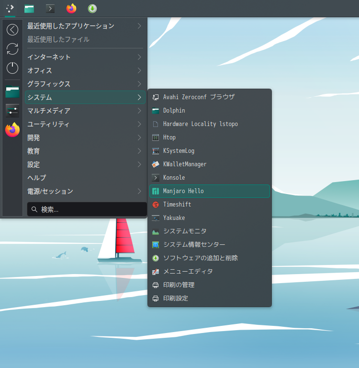Choose Timeshift from System submenu

tap(210, 205)
